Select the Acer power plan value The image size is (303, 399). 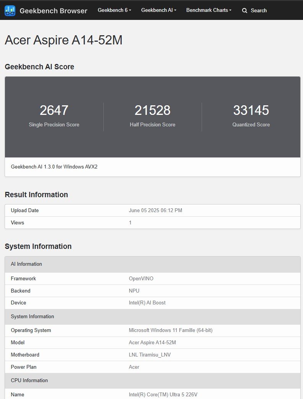pyautogui.click(x=134, y=367)
